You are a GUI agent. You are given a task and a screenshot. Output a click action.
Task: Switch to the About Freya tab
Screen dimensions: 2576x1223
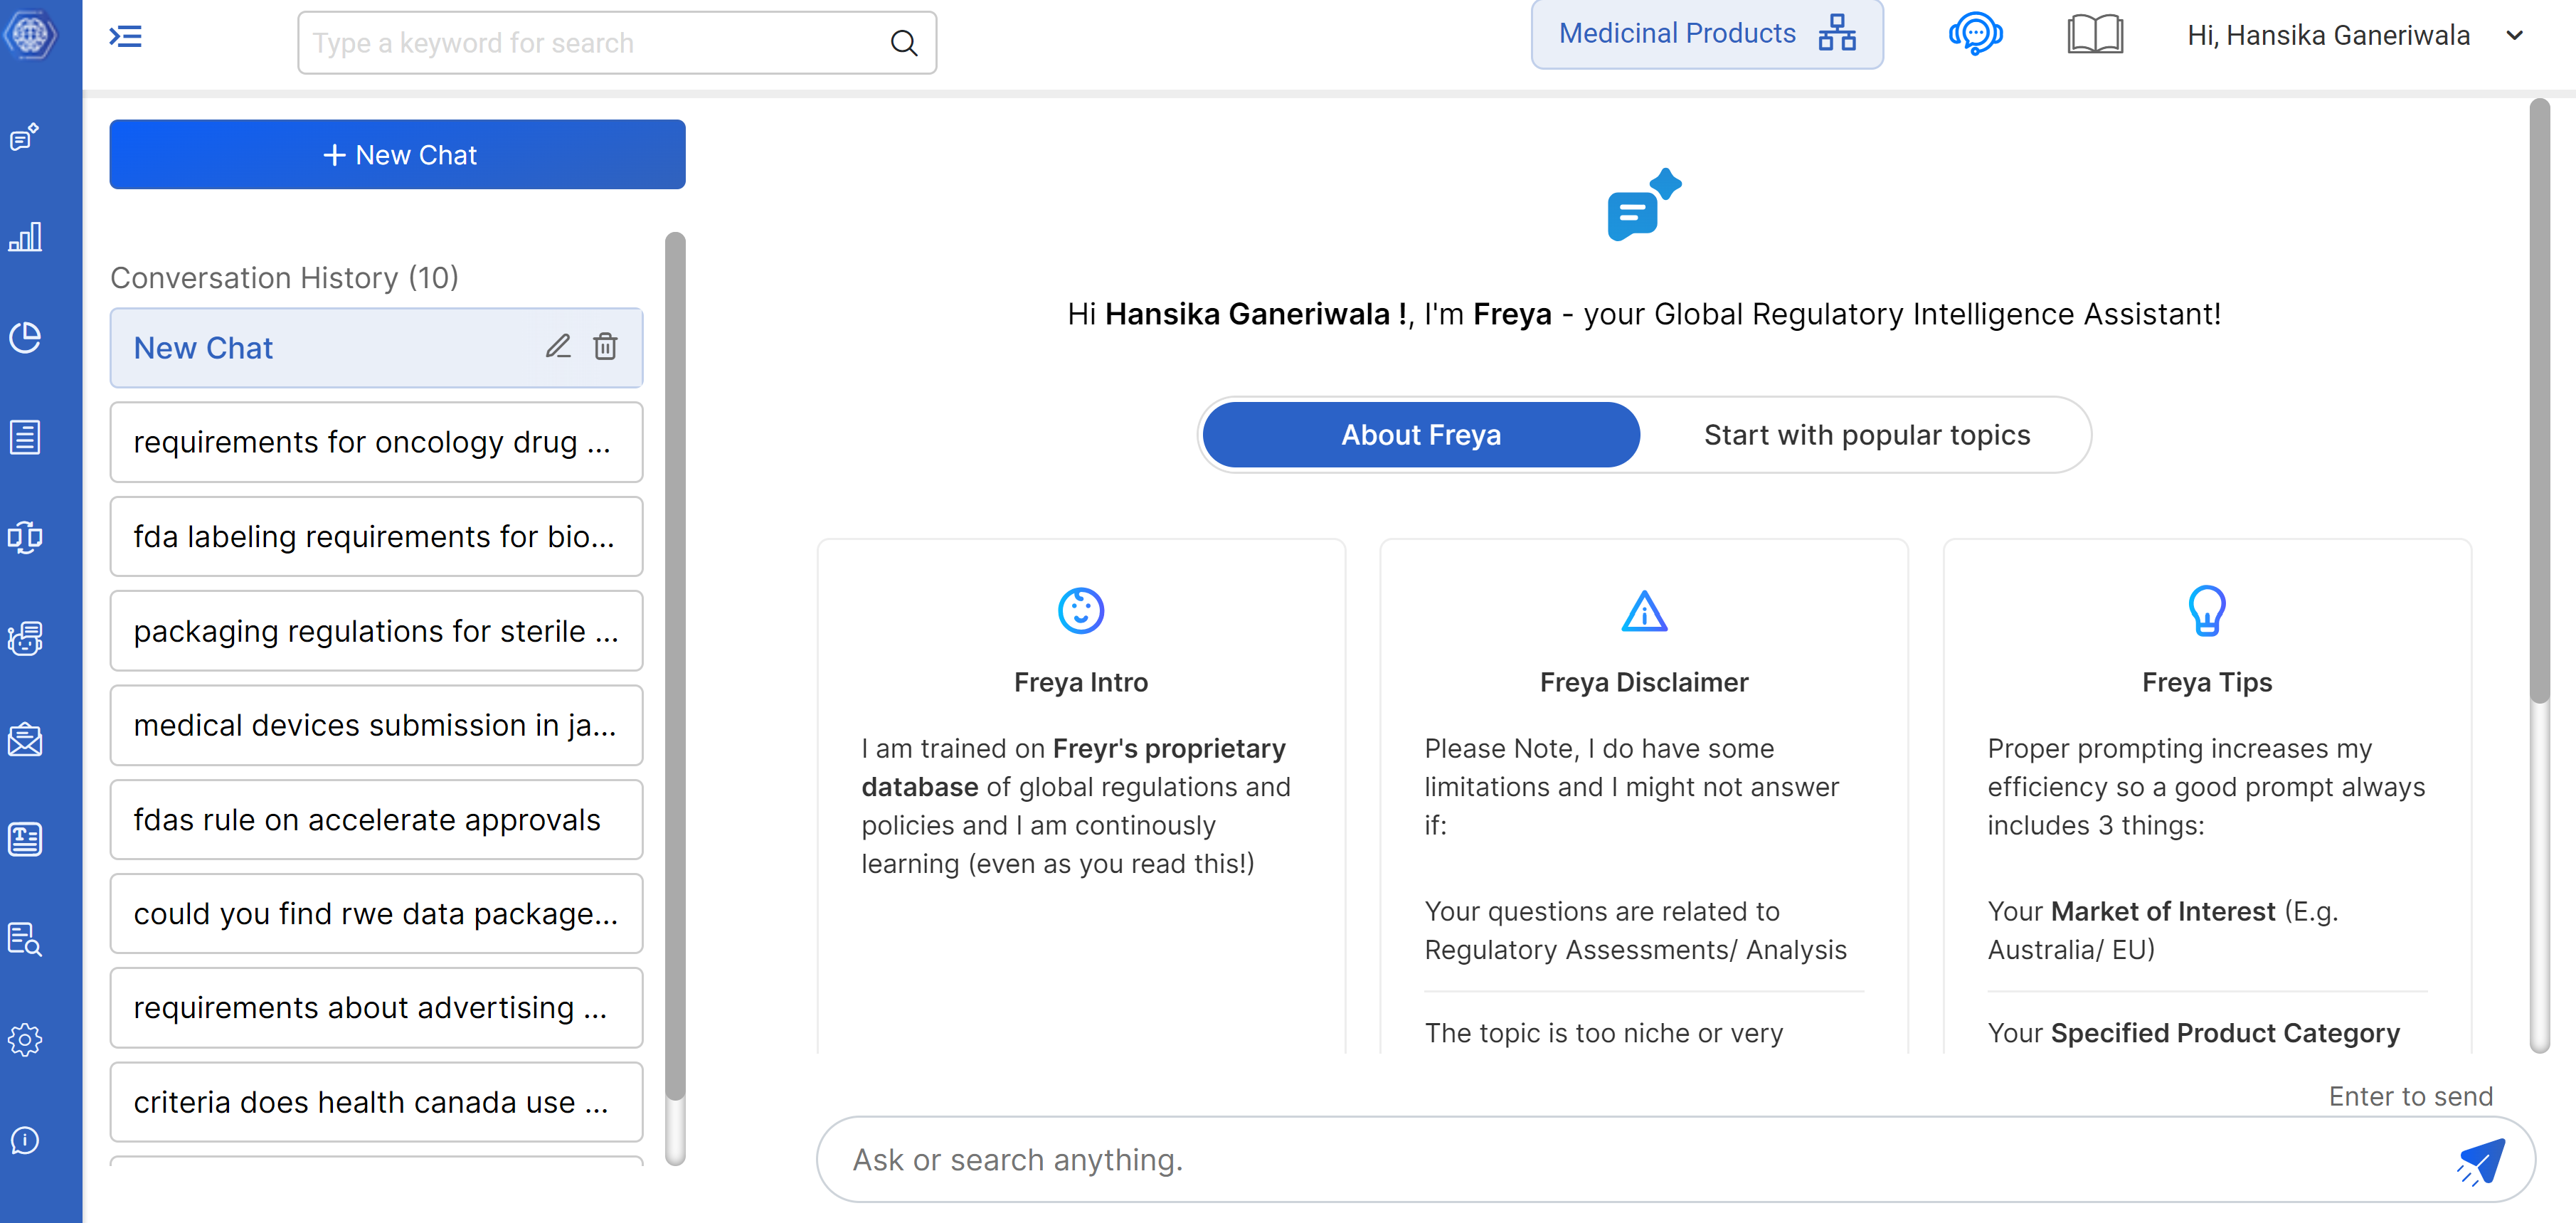tap(1420, 435)
